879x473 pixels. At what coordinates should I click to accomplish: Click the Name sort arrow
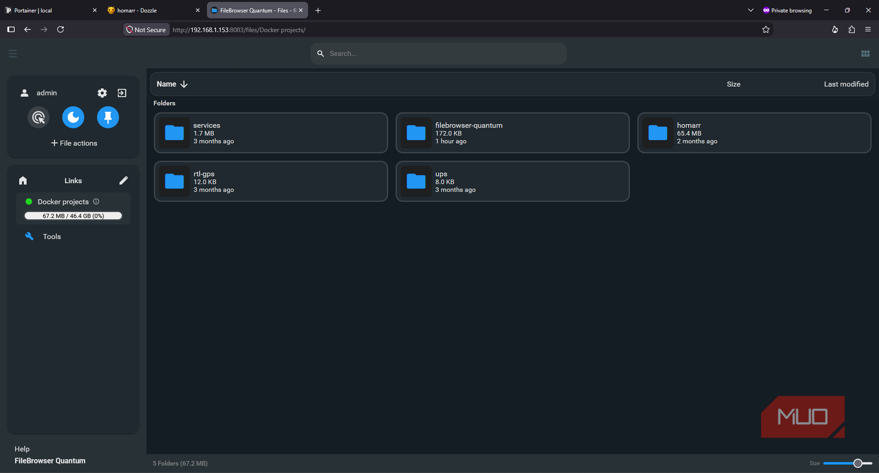pos(184,84)
